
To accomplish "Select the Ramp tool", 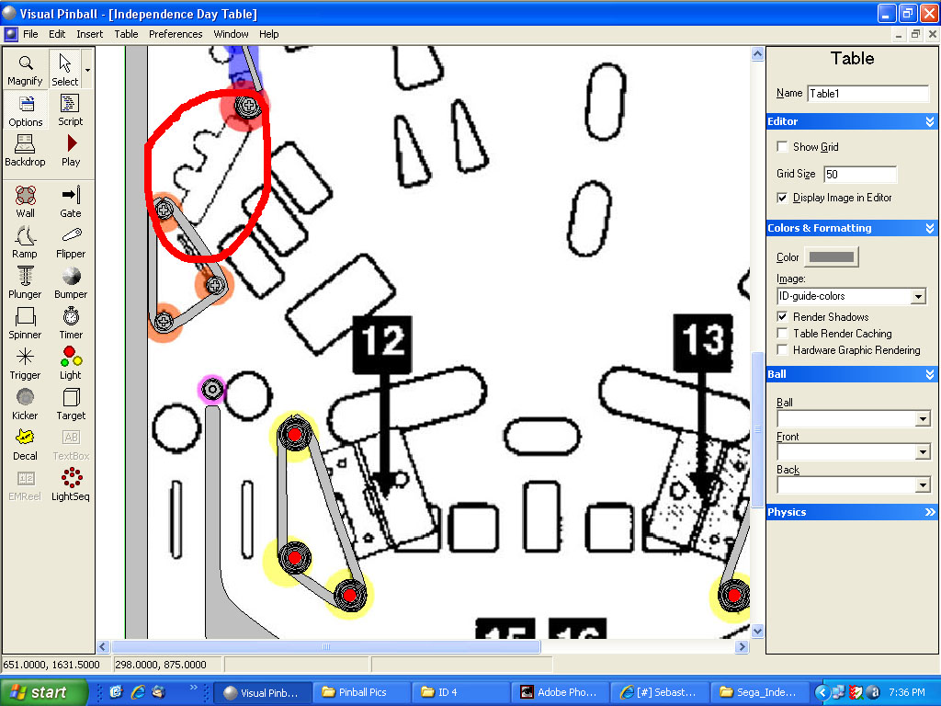I will click(25, 242).
